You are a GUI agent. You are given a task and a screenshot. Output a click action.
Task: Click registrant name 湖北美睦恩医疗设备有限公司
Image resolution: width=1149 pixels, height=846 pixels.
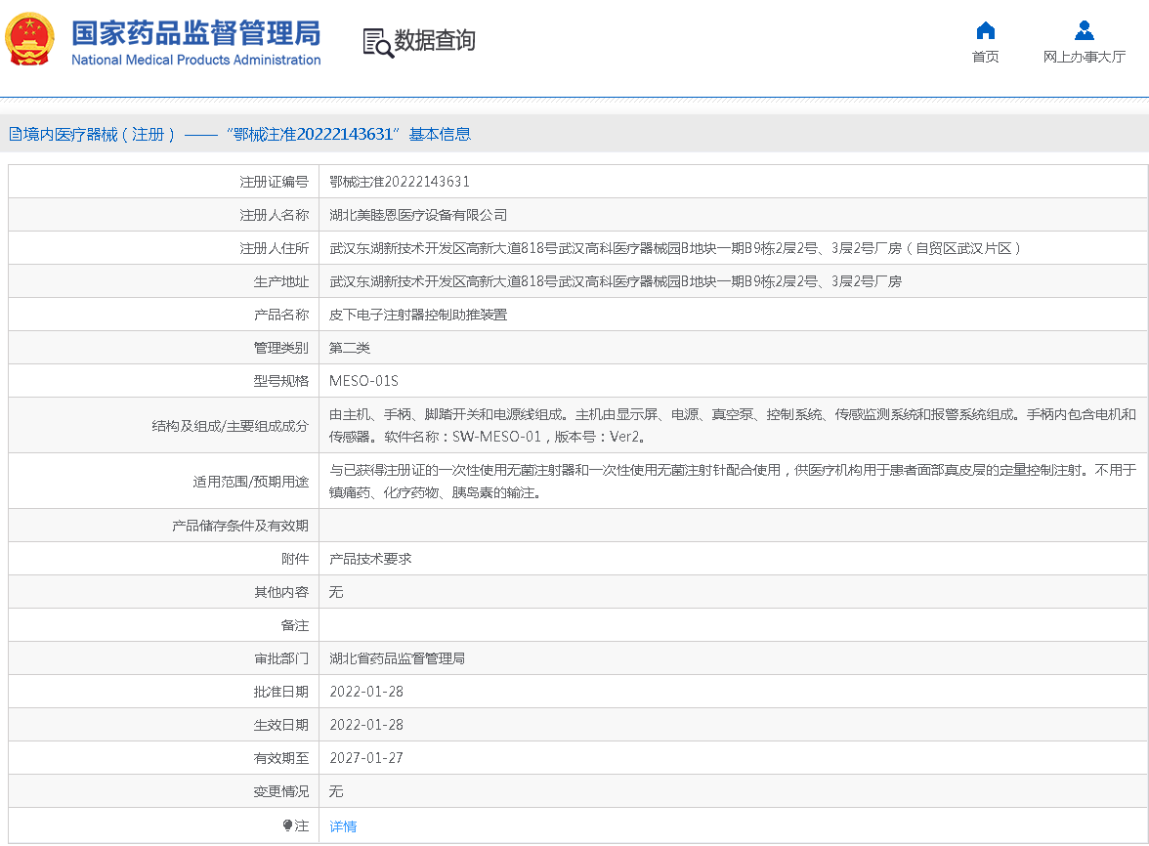pyautogui.click(x=418, y=215)
